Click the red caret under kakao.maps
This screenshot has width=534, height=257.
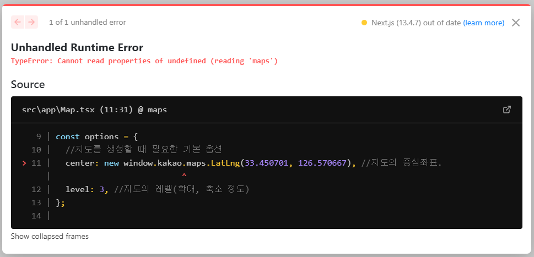[x=184, y=176]
